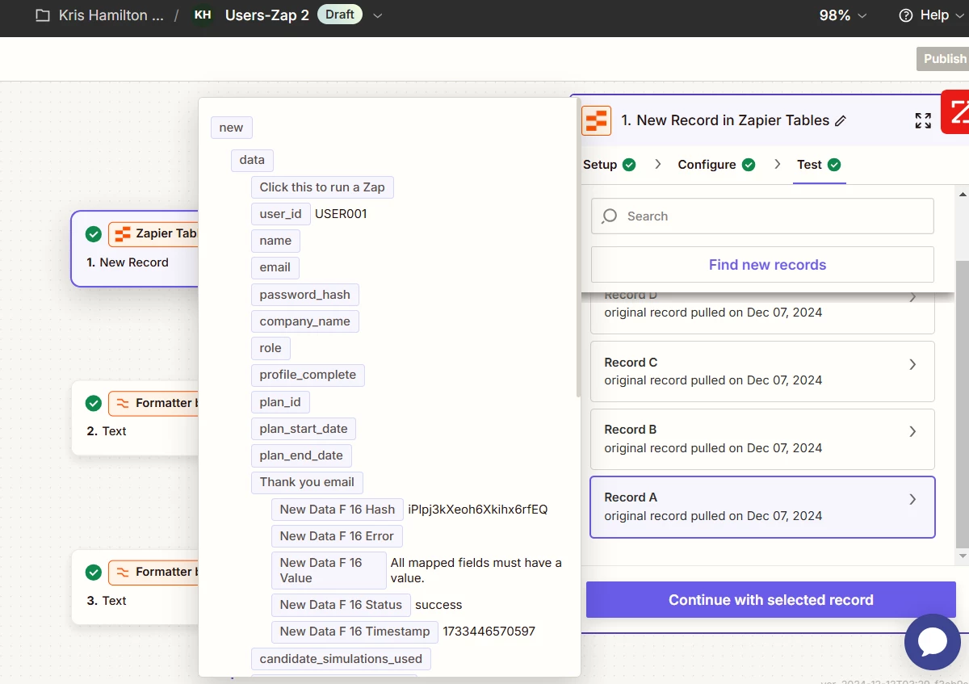Click the USER001 value text

pyautogui.click(x=341, y=214)
